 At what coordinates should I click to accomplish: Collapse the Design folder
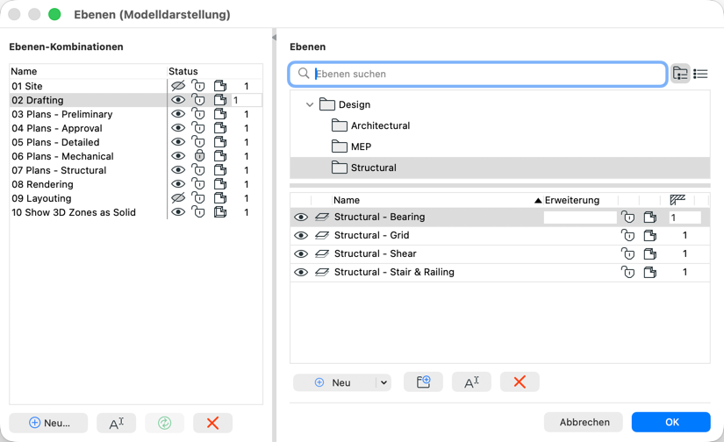pyautogui.click(x=310, y=104)
